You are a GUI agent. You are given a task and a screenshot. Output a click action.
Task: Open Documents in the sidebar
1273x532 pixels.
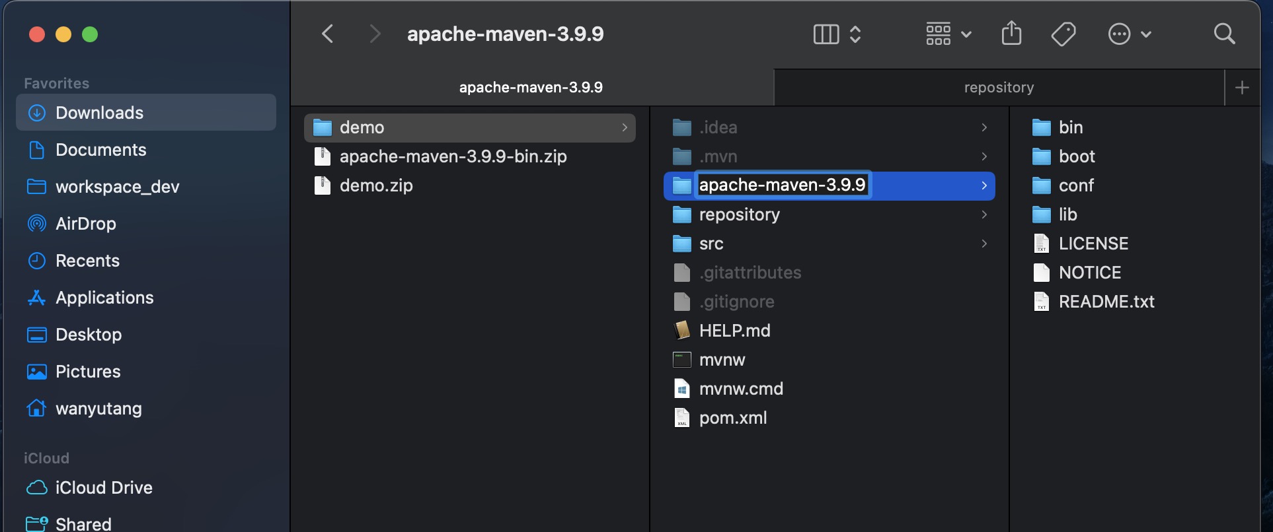tap(146, 150)
